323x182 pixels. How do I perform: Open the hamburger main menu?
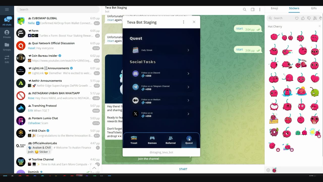click(7, 9)
